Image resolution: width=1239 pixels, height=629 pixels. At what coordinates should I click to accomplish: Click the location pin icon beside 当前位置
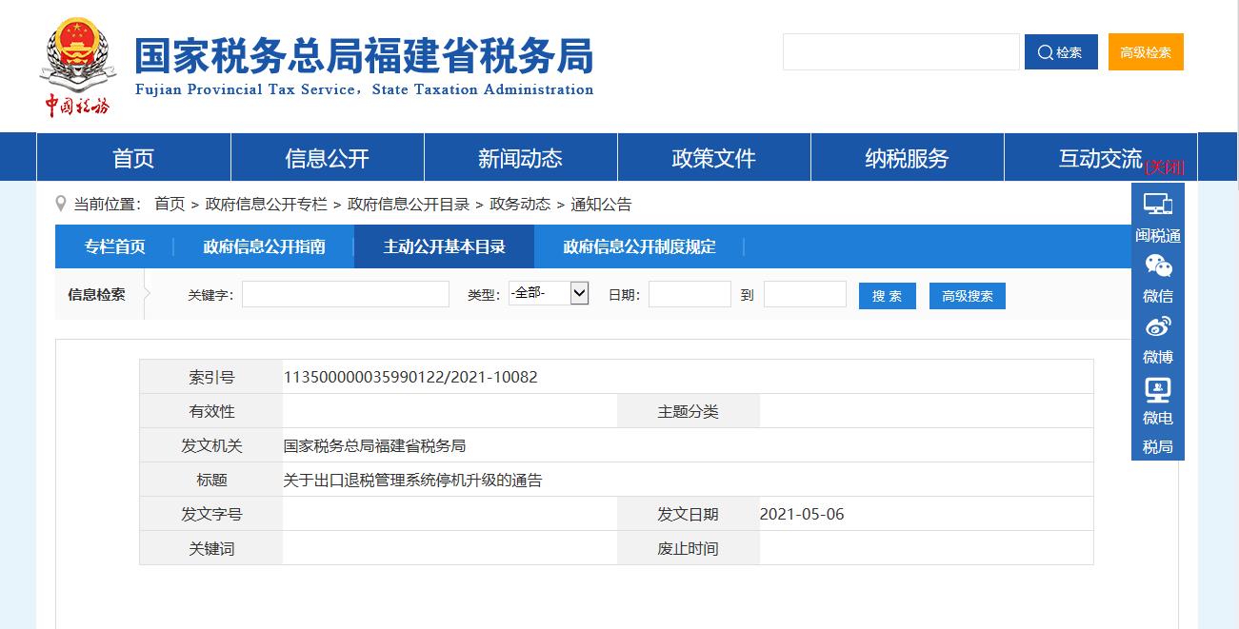[x=60, y=203]
